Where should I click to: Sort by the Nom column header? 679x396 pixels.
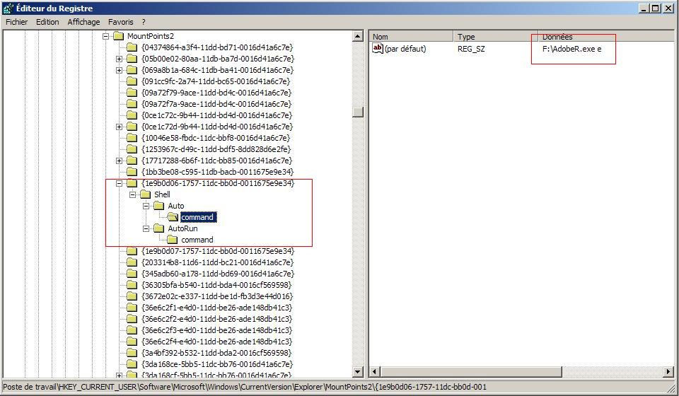411,37
